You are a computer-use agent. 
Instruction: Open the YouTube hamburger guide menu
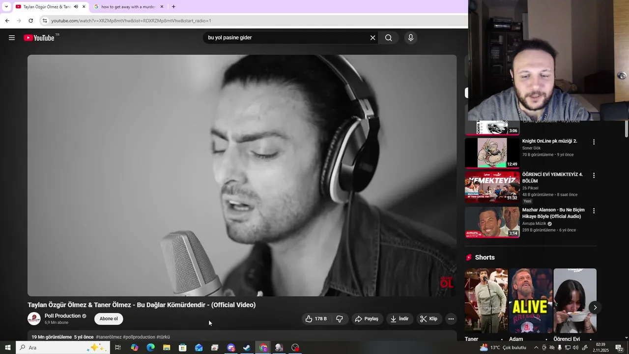pyautogui.click(x=12, y=38)
